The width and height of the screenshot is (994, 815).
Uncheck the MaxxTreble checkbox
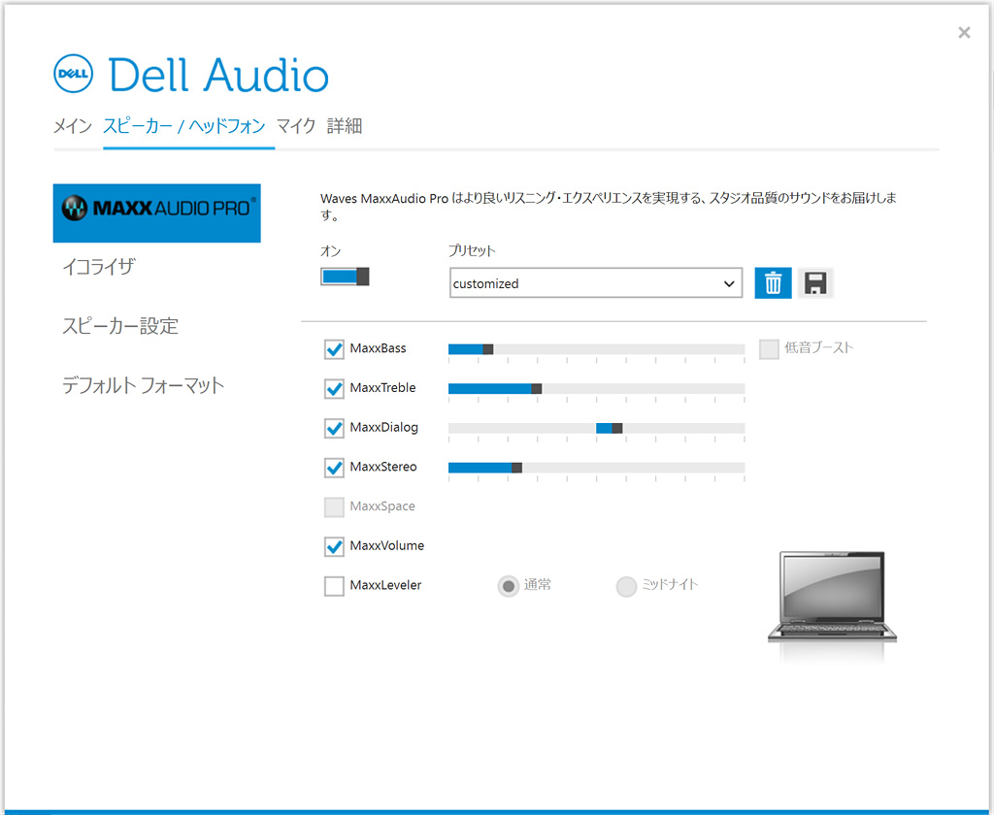tap(334, 388)
